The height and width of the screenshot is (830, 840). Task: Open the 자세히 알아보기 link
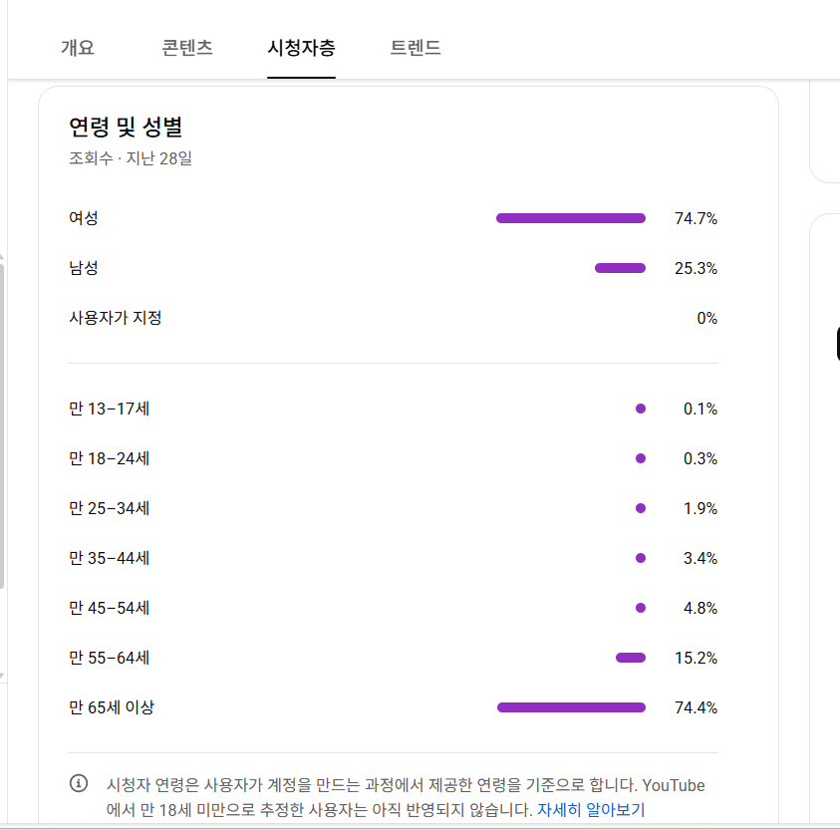tap(591, 810)
